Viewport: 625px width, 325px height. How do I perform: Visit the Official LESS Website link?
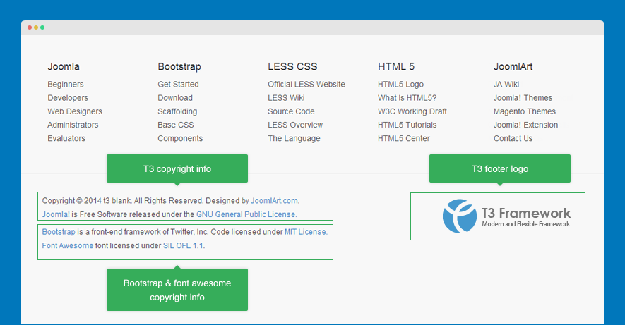[x=306, y=85]
